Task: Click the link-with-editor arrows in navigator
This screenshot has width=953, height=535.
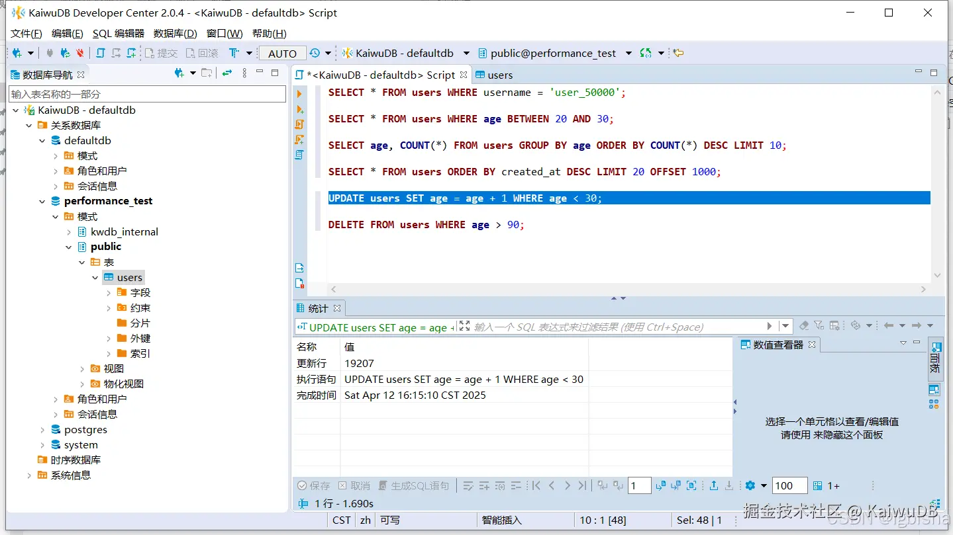Action: pyautogui.click(x=227, y=73)
